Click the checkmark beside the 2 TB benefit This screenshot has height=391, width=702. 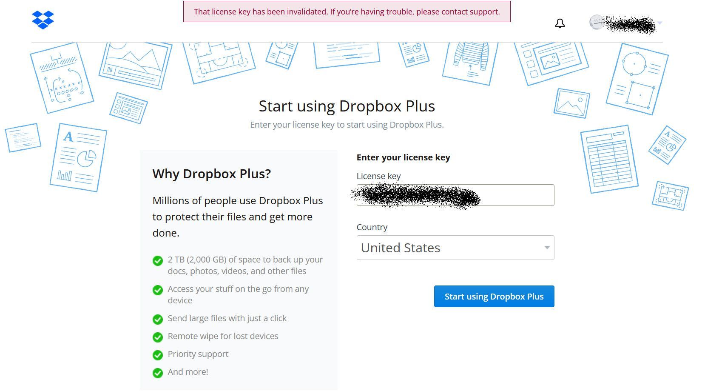(157, 261)
